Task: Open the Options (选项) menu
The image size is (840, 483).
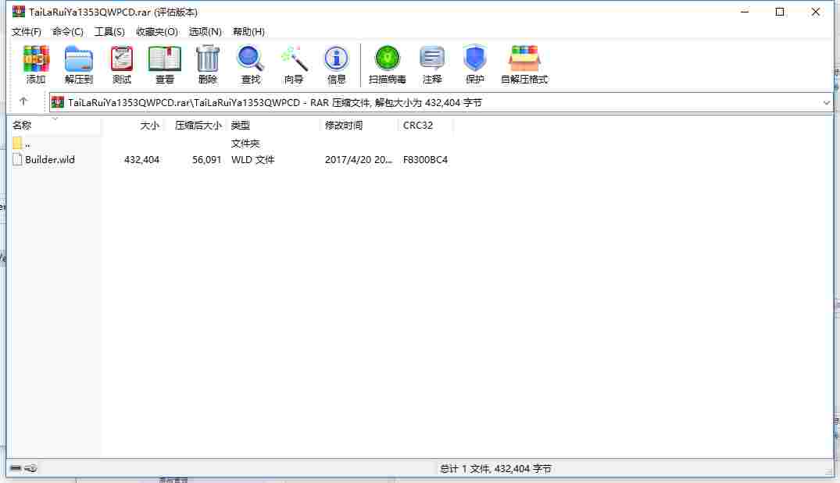Action: point(206,31)
